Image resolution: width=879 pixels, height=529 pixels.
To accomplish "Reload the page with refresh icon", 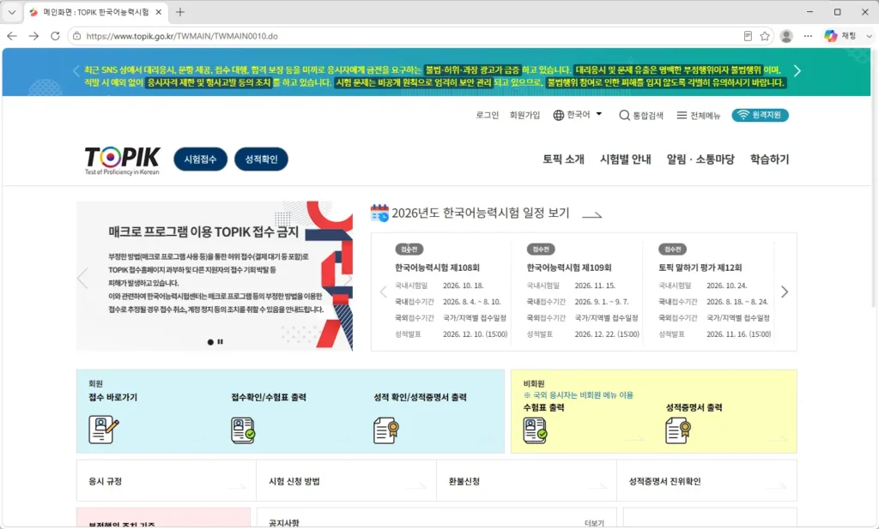I will point(55,36).
